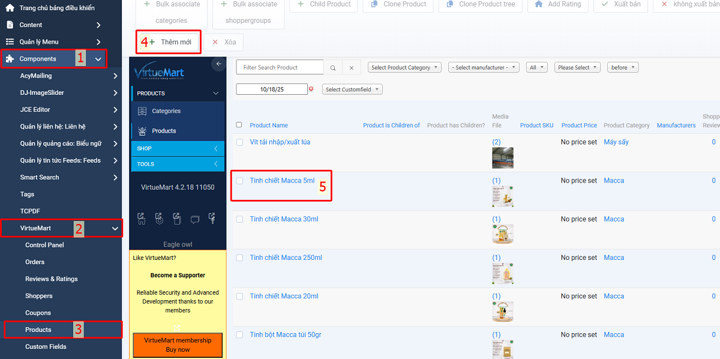The image size is (720, 359).
Task: Open the Tinh chiết Macca 30ml product link
Action: pyautogui.click(x=284, y=219)
